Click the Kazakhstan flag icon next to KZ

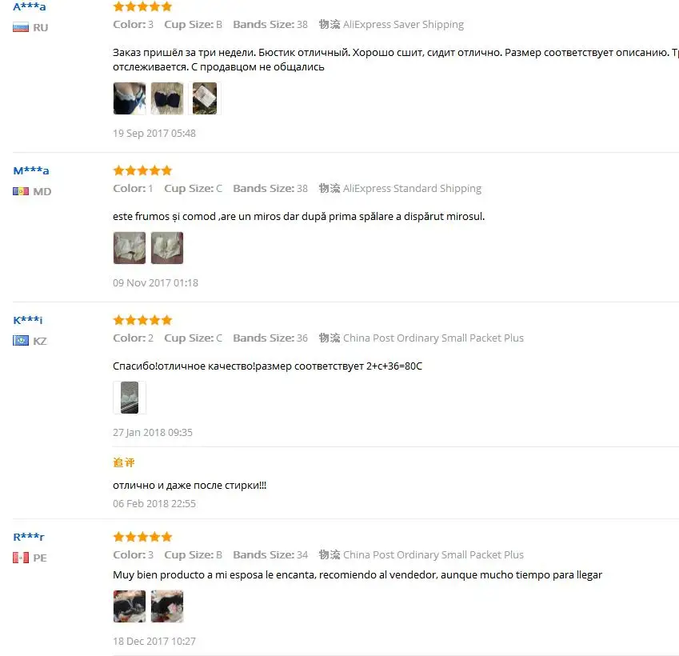coord(21,341)
